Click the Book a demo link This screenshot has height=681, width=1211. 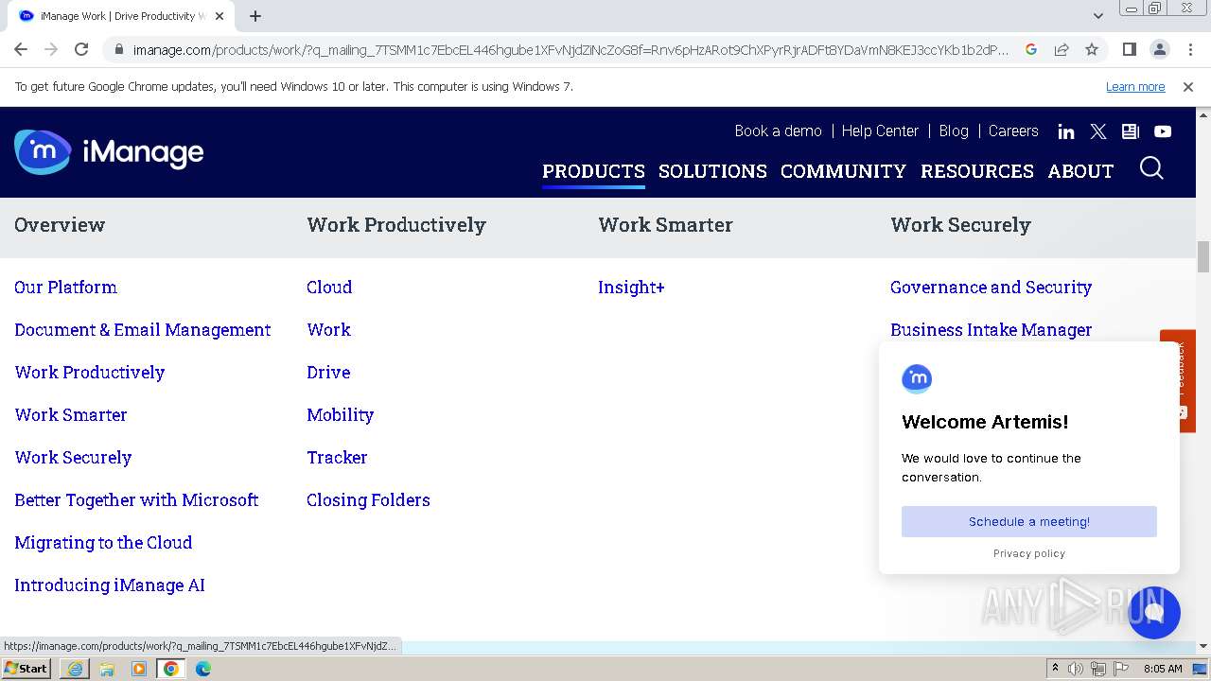tap(778, 131)
